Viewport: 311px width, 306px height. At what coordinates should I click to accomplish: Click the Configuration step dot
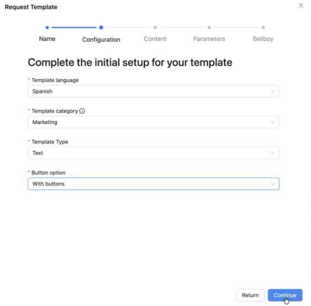[x=101, y=27]
